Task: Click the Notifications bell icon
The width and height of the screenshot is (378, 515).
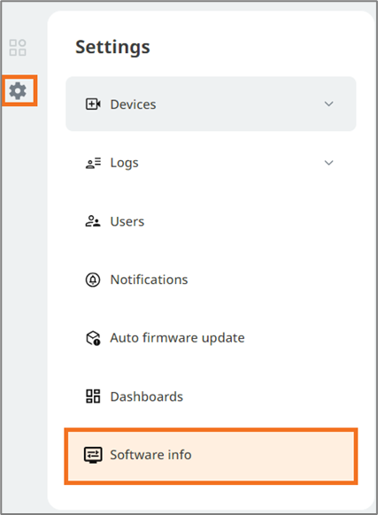Action: coord(93,280)
